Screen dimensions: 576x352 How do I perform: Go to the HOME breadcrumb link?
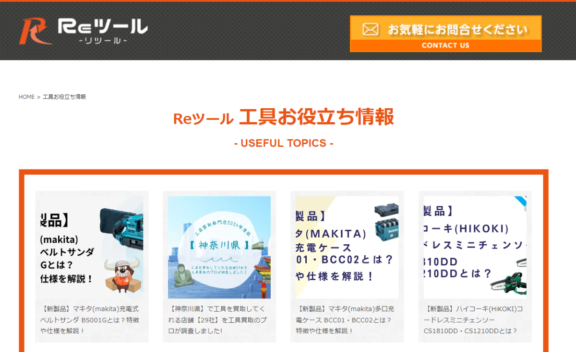(x=26, y=97)
